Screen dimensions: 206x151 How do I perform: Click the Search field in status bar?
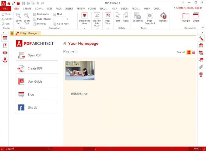click(x=26, y=149)
